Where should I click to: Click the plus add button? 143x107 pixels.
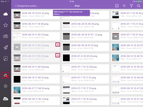[x=124, y=6]
